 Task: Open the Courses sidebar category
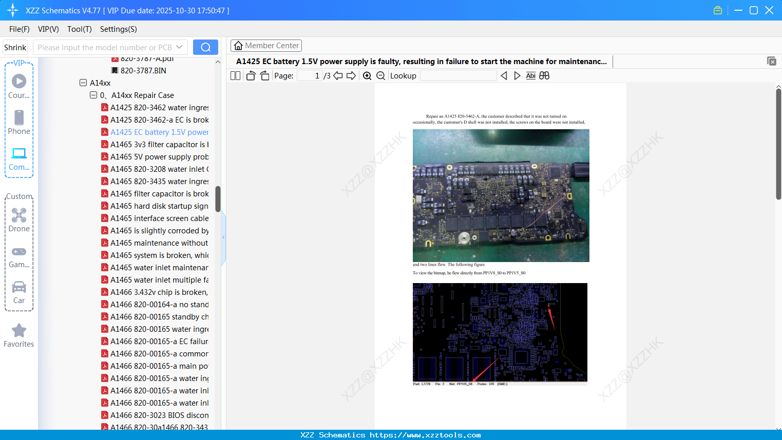(x=19, y=86)
